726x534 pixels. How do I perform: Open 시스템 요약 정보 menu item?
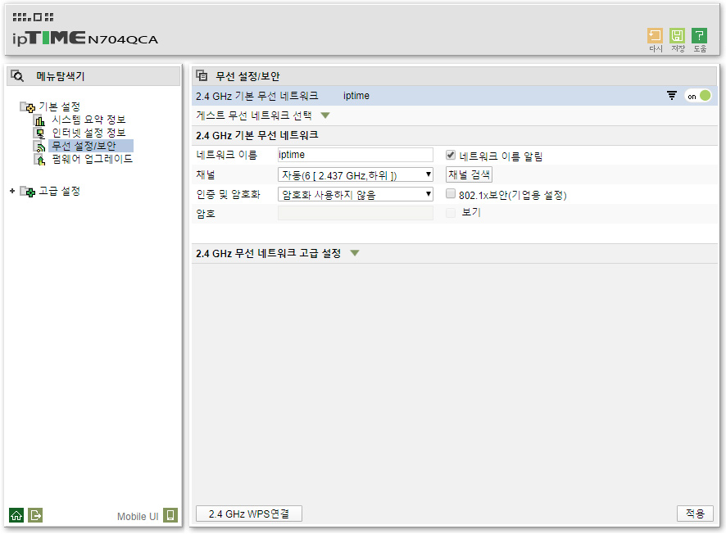tap(88, 120)
